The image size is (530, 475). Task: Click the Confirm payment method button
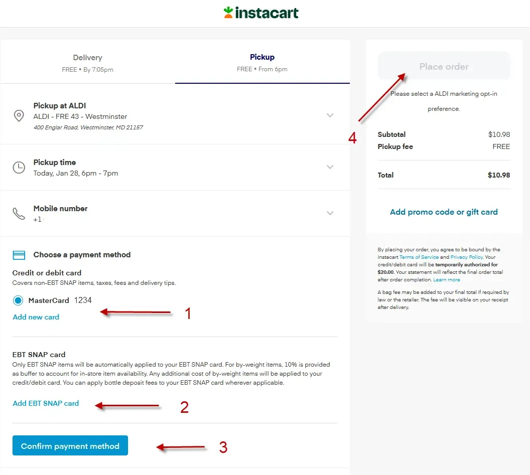(x=70, y=445)
